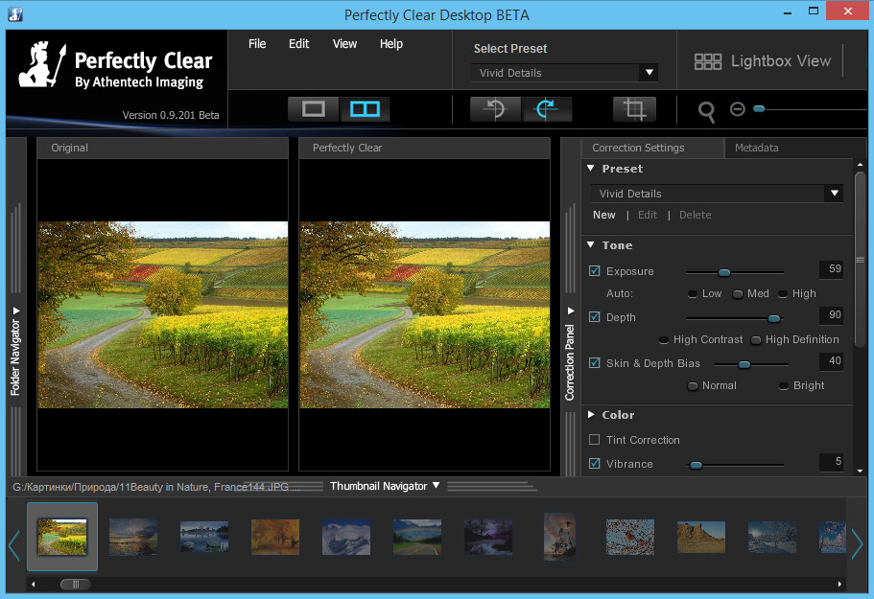Viewport: 874px width, 599px height.
Task: Go to next thumbnails with right arrow
Action: click(858, 543)
